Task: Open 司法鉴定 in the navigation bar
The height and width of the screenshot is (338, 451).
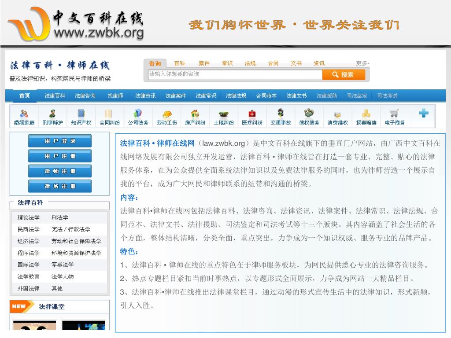Action: pos(357,96)
